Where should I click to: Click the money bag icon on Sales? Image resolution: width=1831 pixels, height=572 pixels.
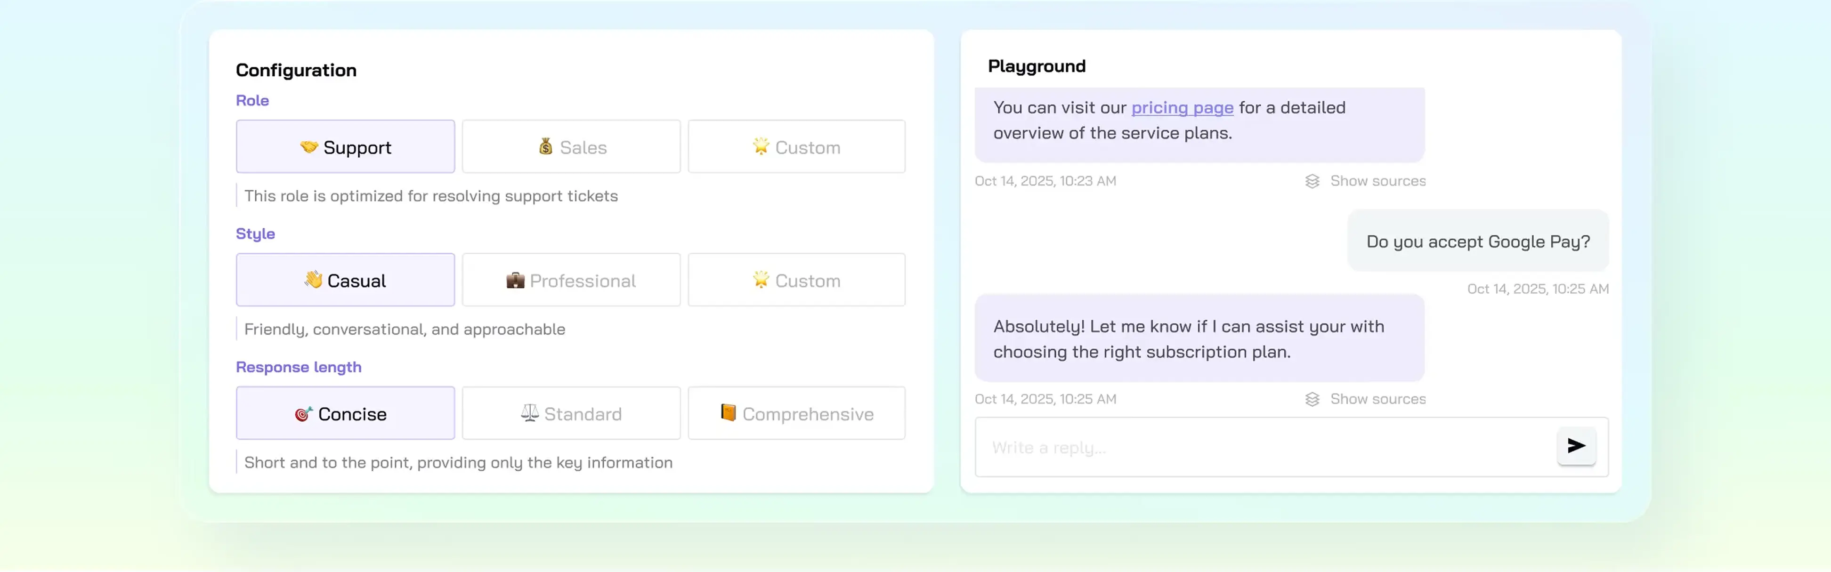545,146
